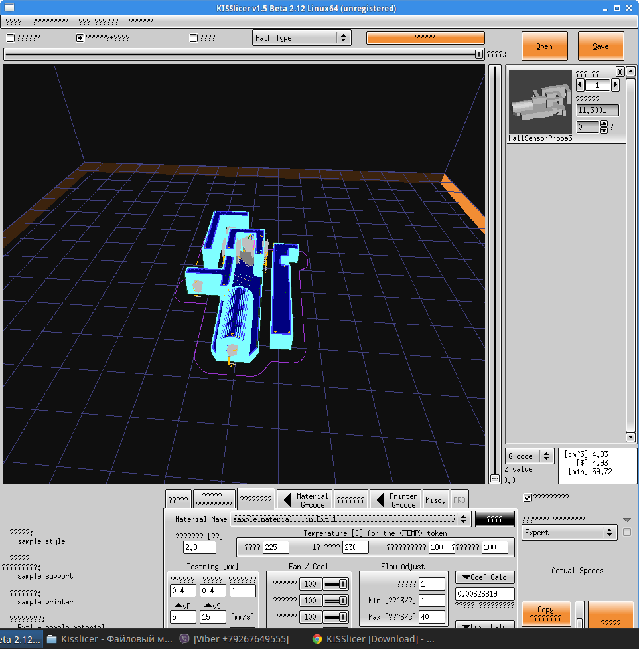
Task: Click the orange Save button
Action: [601, 46]
